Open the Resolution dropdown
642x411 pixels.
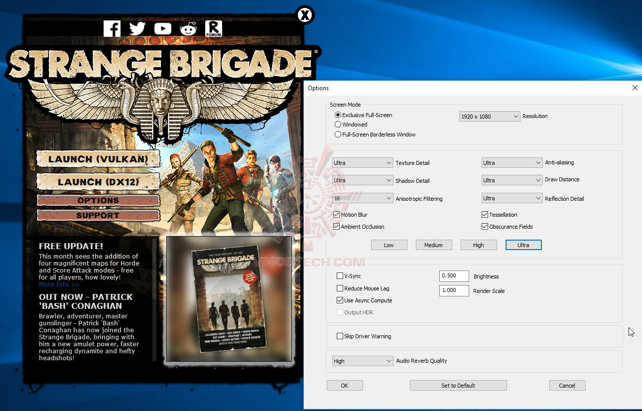click(490, 116)
